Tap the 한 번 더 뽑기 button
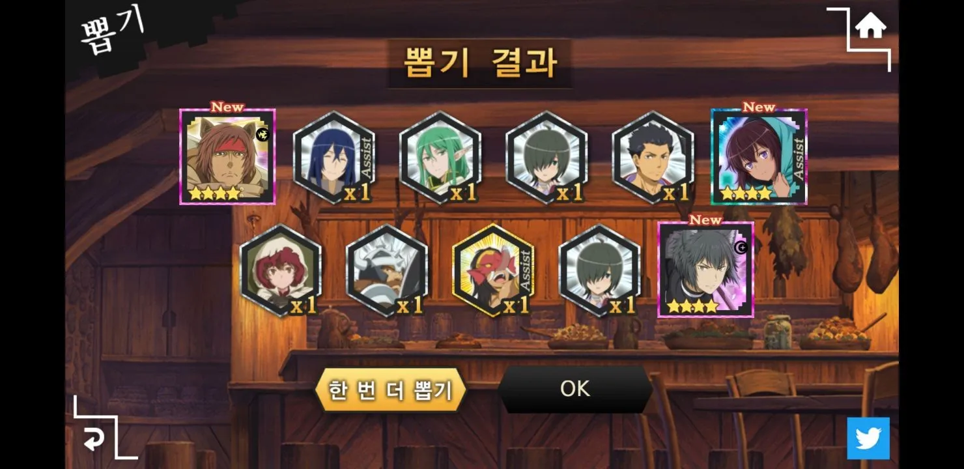 (390, 390)
